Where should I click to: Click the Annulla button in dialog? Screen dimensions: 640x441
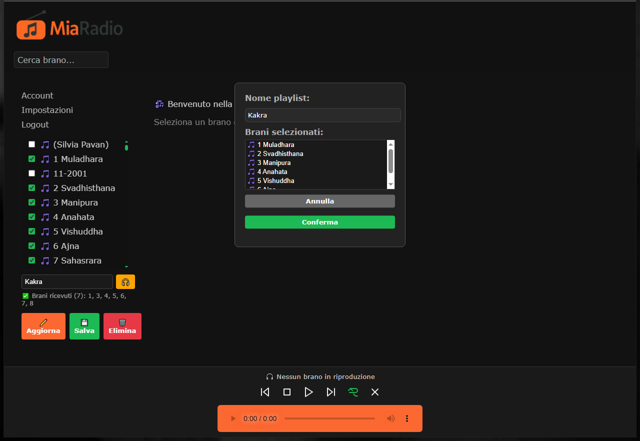pyautogui.click(x=320, y=201)
